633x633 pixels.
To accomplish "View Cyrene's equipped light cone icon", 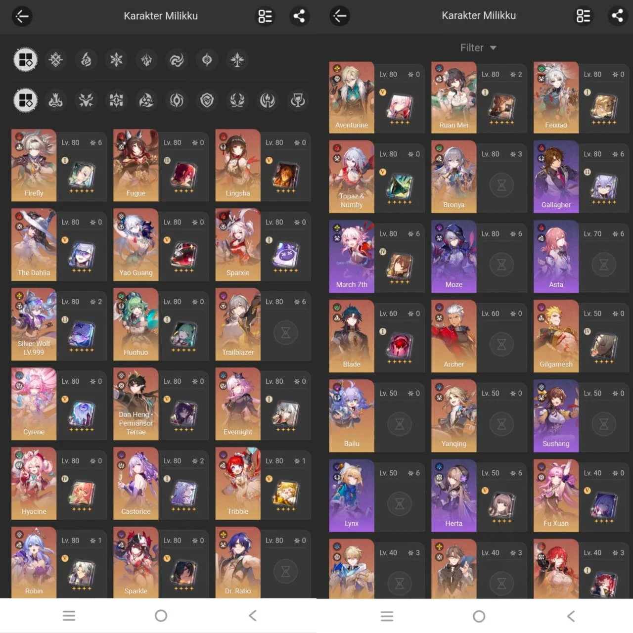I will coord(82,413).
